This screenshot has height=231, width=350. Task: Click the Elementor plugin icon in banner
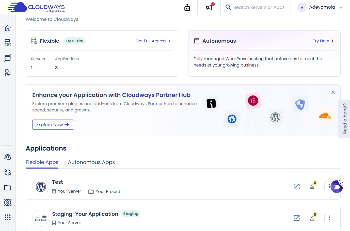[x=253, y=101]
